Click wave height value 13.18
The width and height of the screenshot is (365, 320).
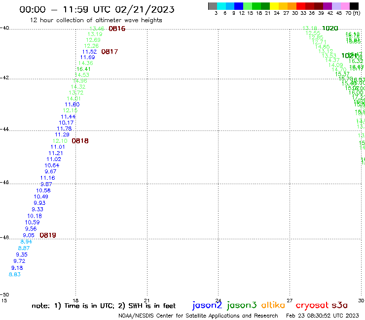click(x=310, y=28)
